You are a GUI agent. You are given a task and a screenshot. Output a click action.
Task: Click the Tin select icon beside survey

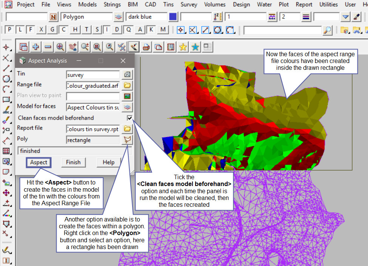click(x=127, y=75)
